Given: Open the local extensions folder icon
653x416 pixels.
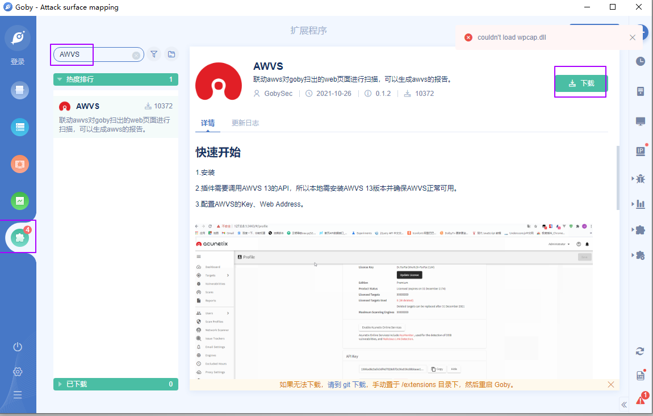Looking at the screenshot, I should pos(171,54).
